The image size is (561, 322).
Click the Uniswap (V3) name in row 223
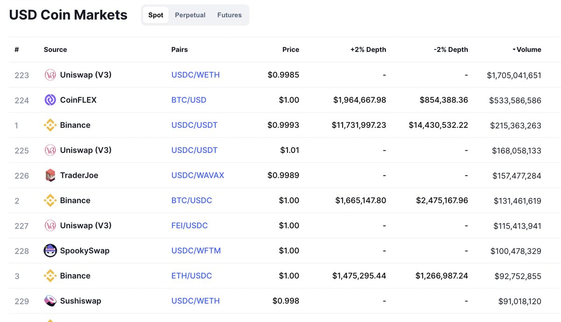click(86, 75)
